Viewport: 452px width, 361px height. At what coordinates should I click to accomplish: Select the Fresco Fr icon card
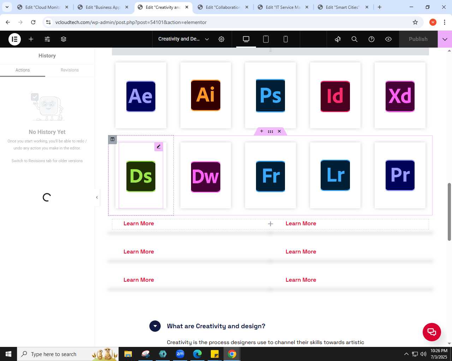pos(270,176)
